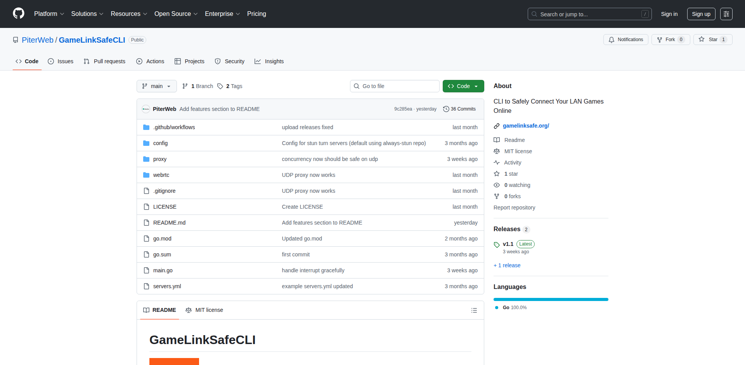Switch to the Projects tab
This screenshot has width=745, height=365.
(189, 61)
